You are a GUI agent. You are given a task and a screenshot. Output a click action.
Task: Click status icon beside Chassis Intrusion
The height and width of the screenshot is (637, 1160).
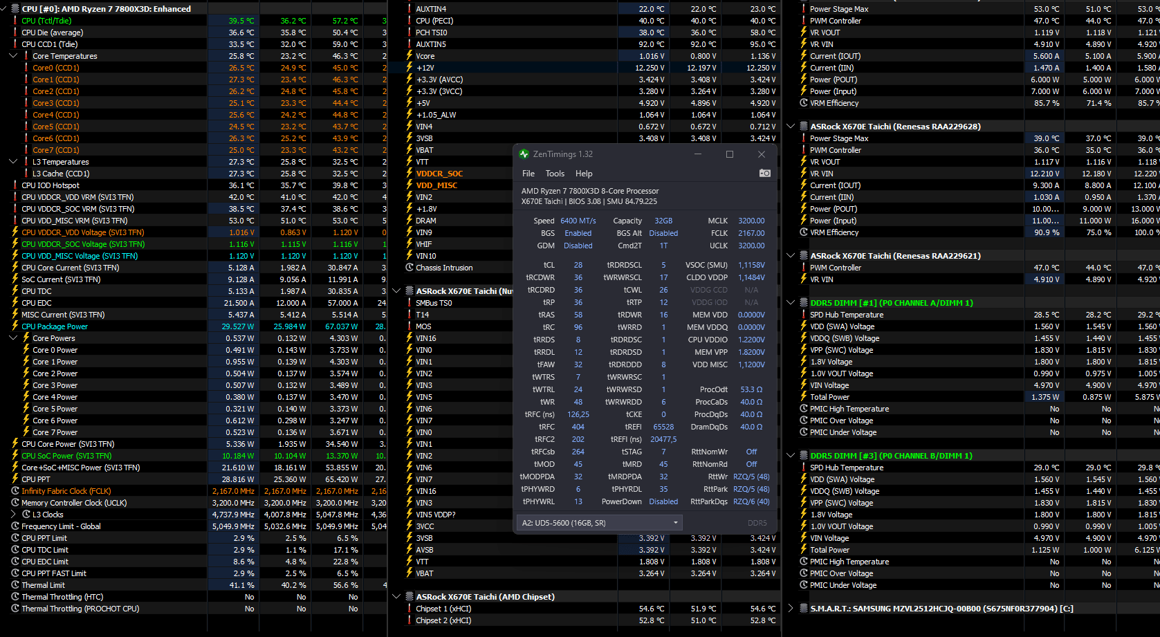point(409,268)
